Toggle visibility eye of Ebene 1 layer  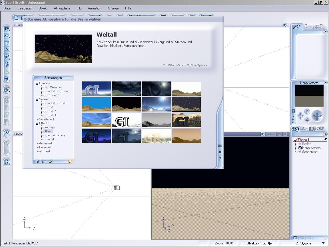(x=326, y=140)
